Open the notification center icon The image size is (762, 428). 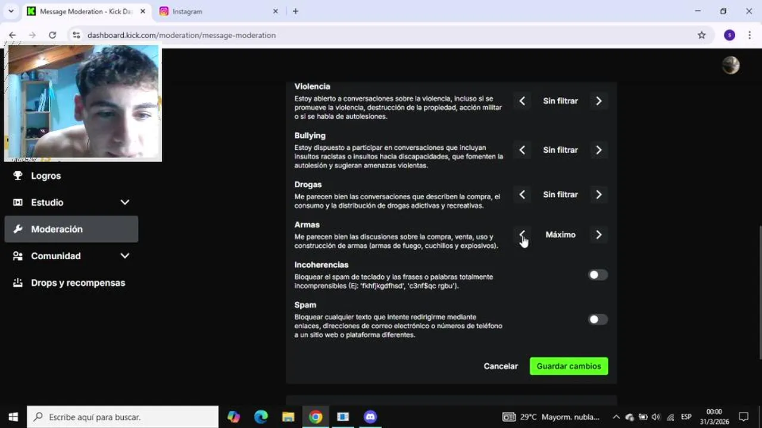[744, 417]
